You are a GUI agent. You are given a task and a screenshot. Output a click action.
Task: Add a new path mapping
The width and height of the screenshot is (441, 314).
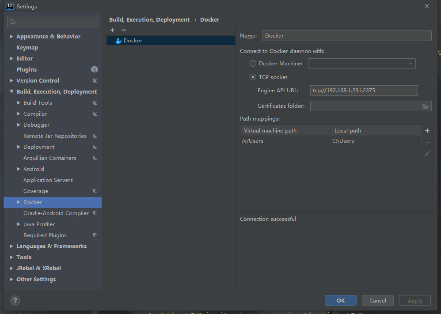(427, 131)
